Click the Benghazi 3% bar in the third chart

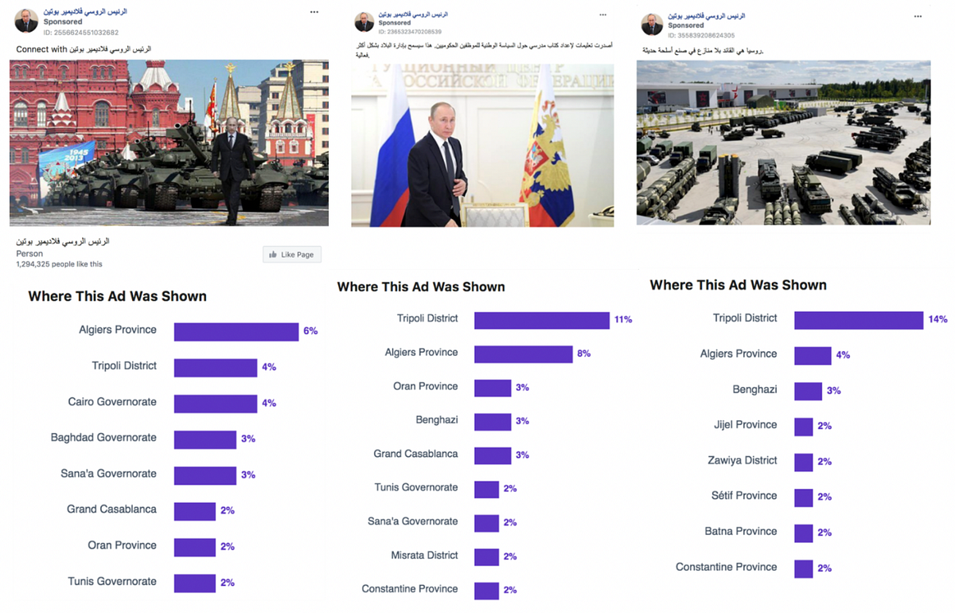pyautogui.click(x=808, y=391)
